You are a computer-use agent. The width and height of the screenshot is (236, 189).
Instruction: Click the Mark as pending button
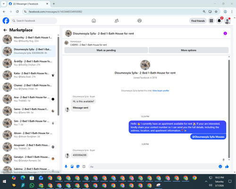[x=106, y=50]
